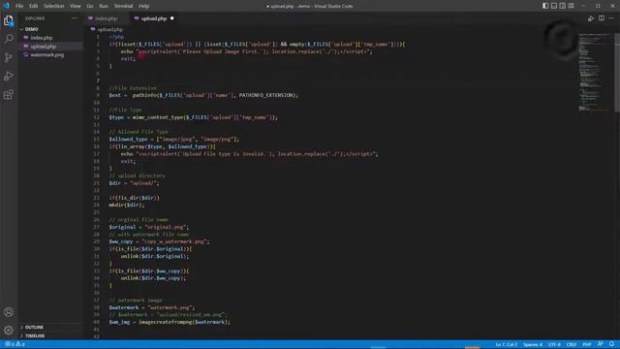Open the Explorer view in activity bar
Screen dimensions: 620x349
coord(9,20)
